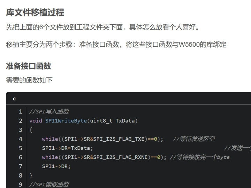Click line number 4 in code gutter
This screenshot has width=251, height=188.
21,139
